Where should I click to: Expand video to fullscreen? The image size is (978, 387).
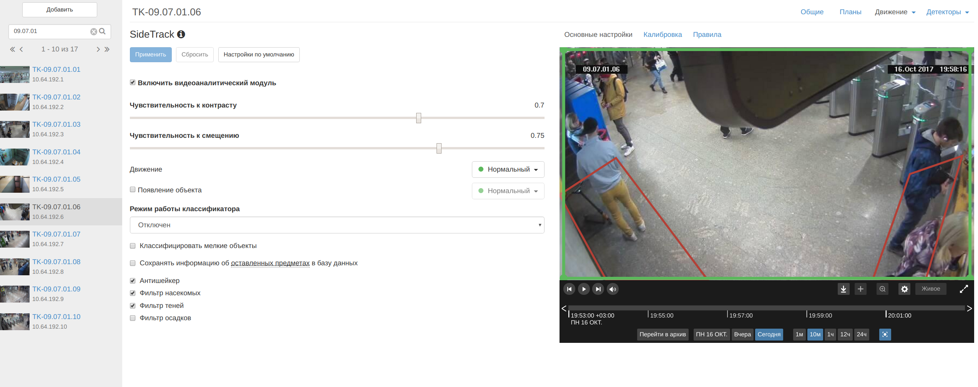click(964, 289)
